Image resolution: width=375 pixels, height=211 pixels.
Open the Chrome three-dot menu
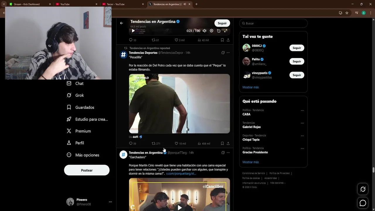click(371, 13)
